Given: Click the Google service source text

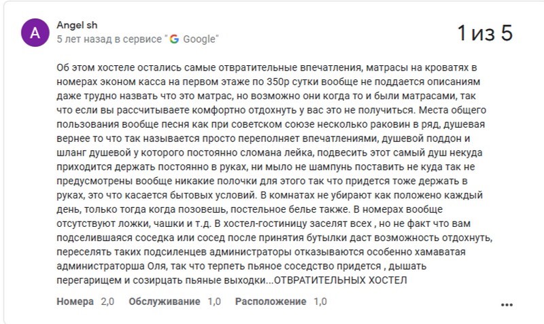Looking at the screenshot, I should coord(138,39).
